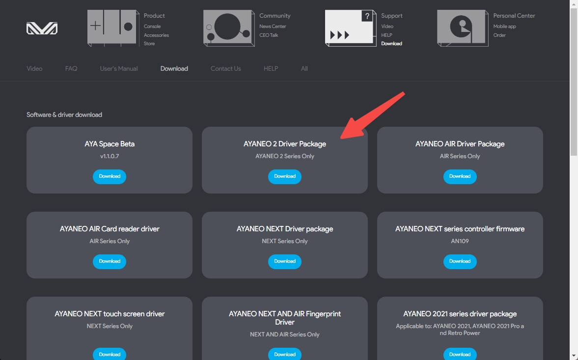
Task: Open the Community heading link
Action: 275,16
